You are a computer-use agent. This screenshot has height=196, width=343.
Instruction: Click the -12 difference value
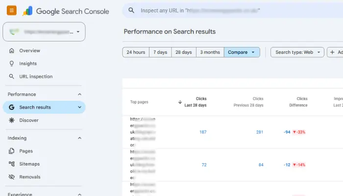(287, 165)
